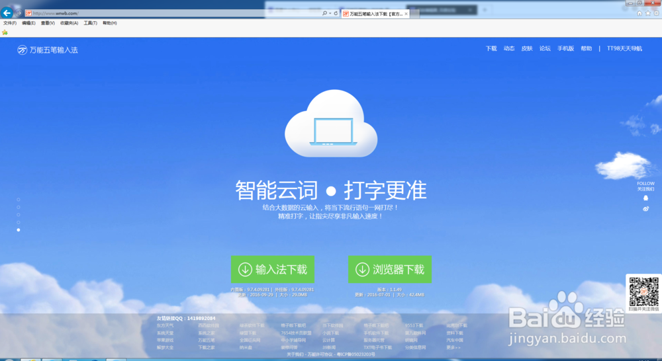Open the 手机版 navigation link
The image size is (662, 361).
click(x=566, y=48)
